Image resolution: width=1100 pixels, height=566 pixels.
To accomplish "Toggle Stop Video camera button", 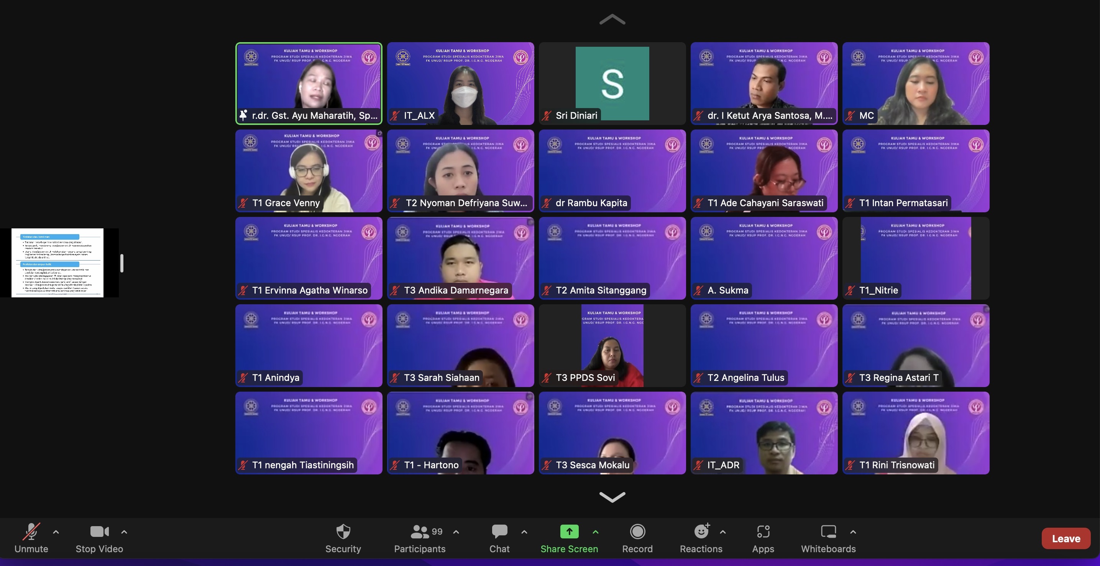I will (x=99, y=532).
